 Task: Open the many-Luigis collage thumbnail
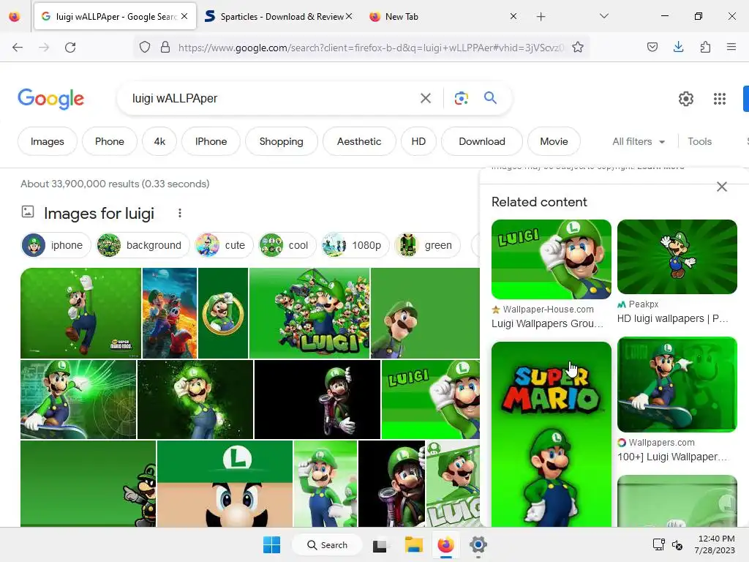point(309,313)
